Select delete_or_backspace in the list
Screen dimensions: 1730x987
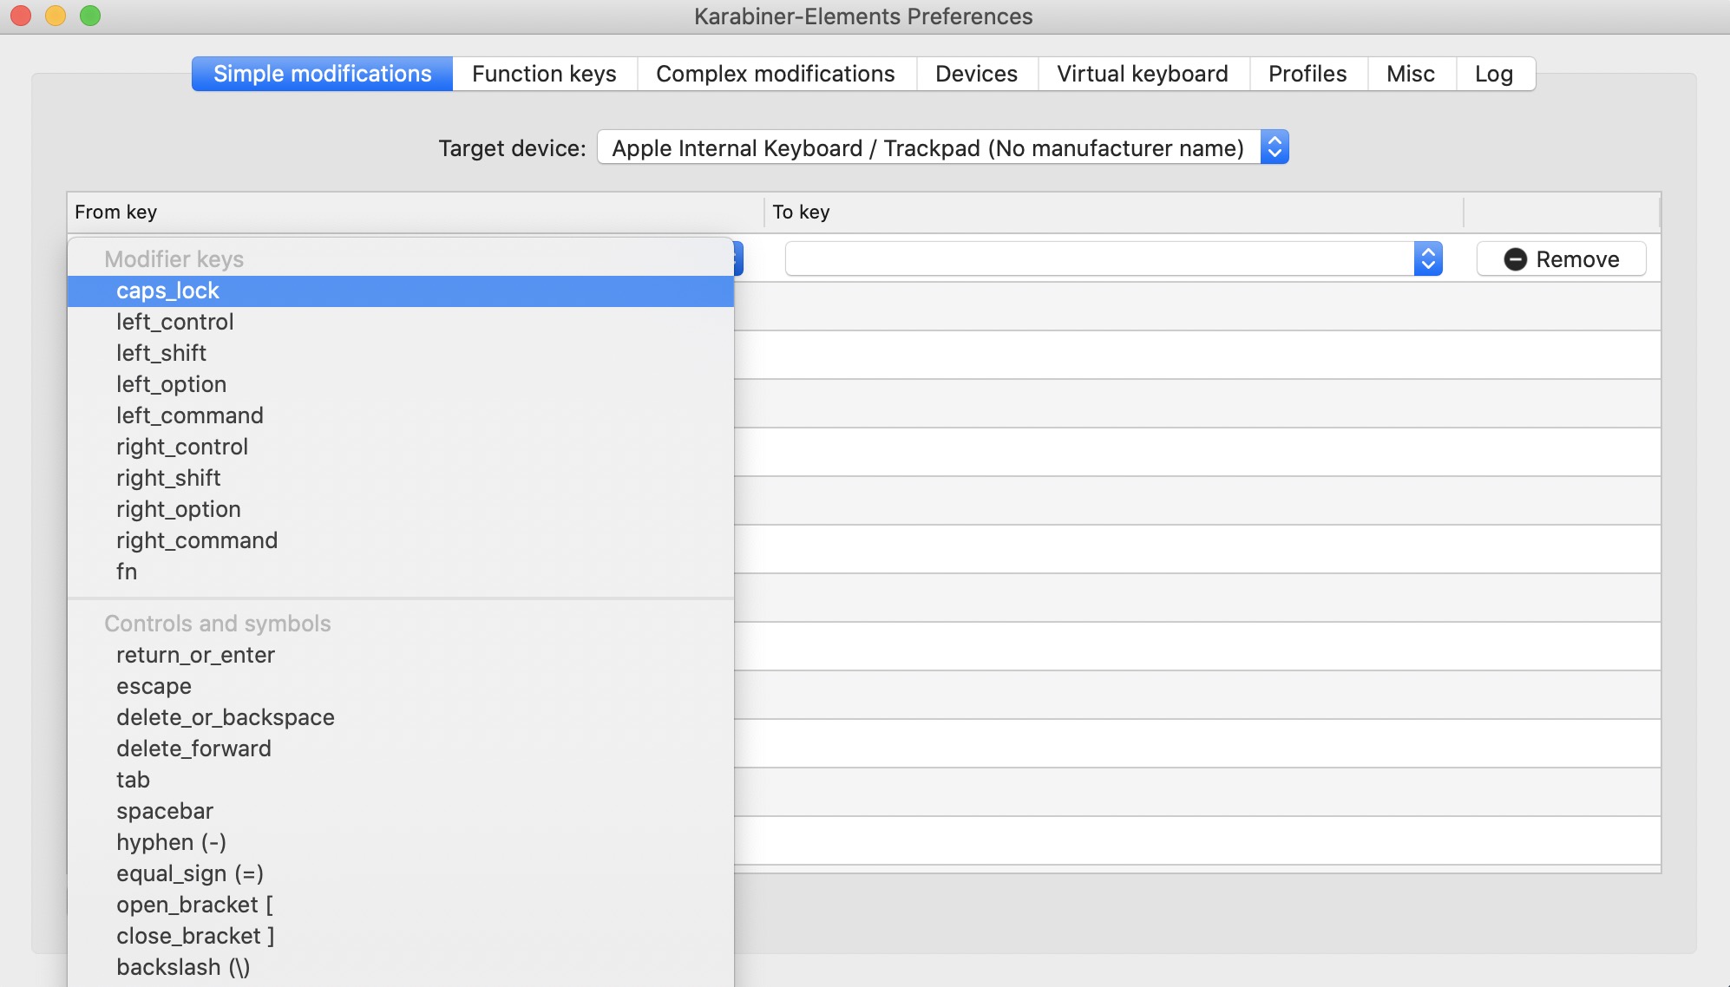click(225, 717)
